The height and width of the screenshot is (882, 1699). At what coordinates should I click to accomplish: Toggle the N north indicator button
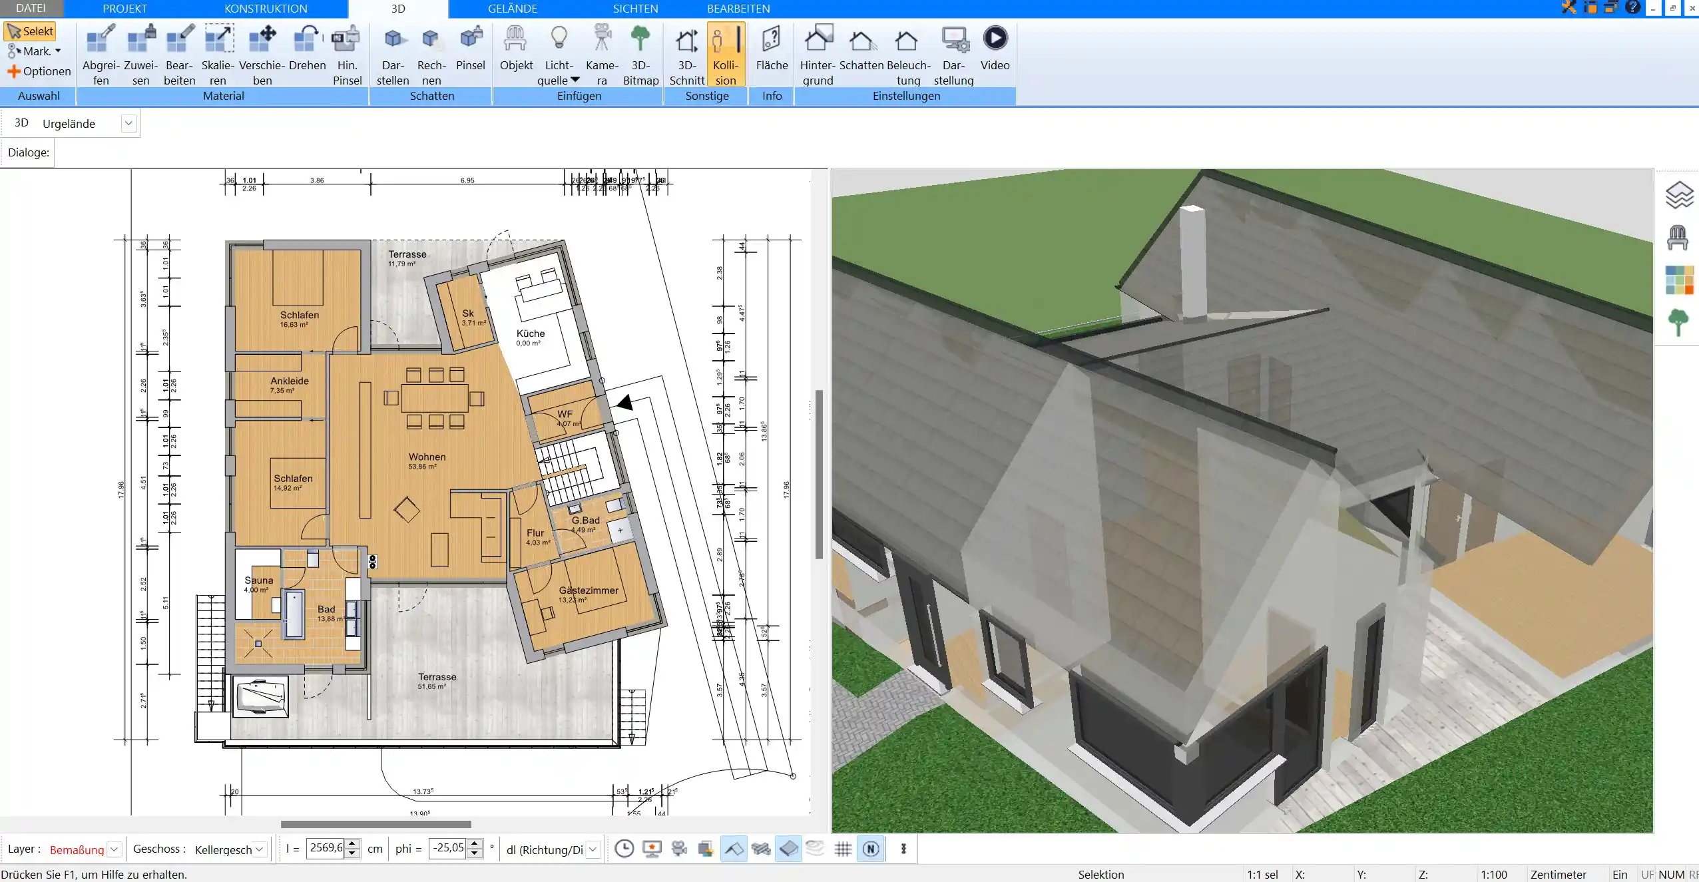(871, 849)
